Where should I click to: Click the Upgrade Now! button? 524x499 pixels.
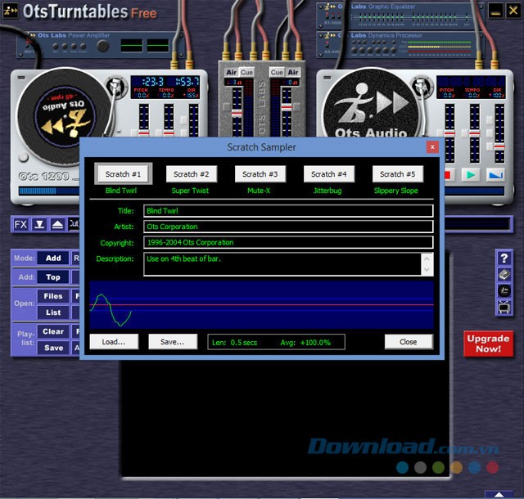488,344
